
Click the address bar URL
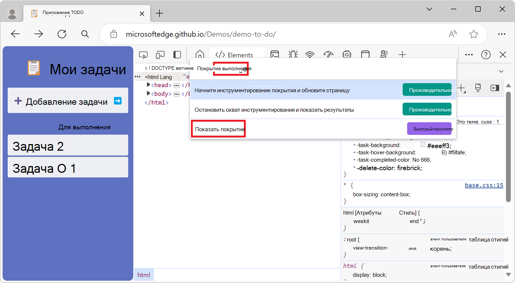(201, 34)
